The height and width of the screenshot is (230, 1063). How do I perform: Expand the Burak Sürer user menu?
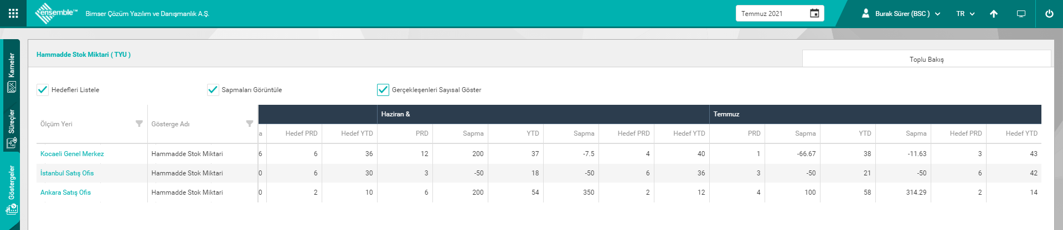click(901, 14)
